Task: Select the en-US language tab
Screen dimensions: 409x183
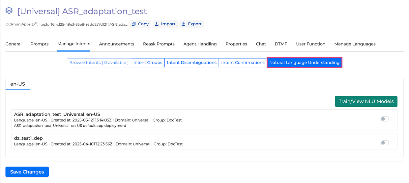Action: 18,84
